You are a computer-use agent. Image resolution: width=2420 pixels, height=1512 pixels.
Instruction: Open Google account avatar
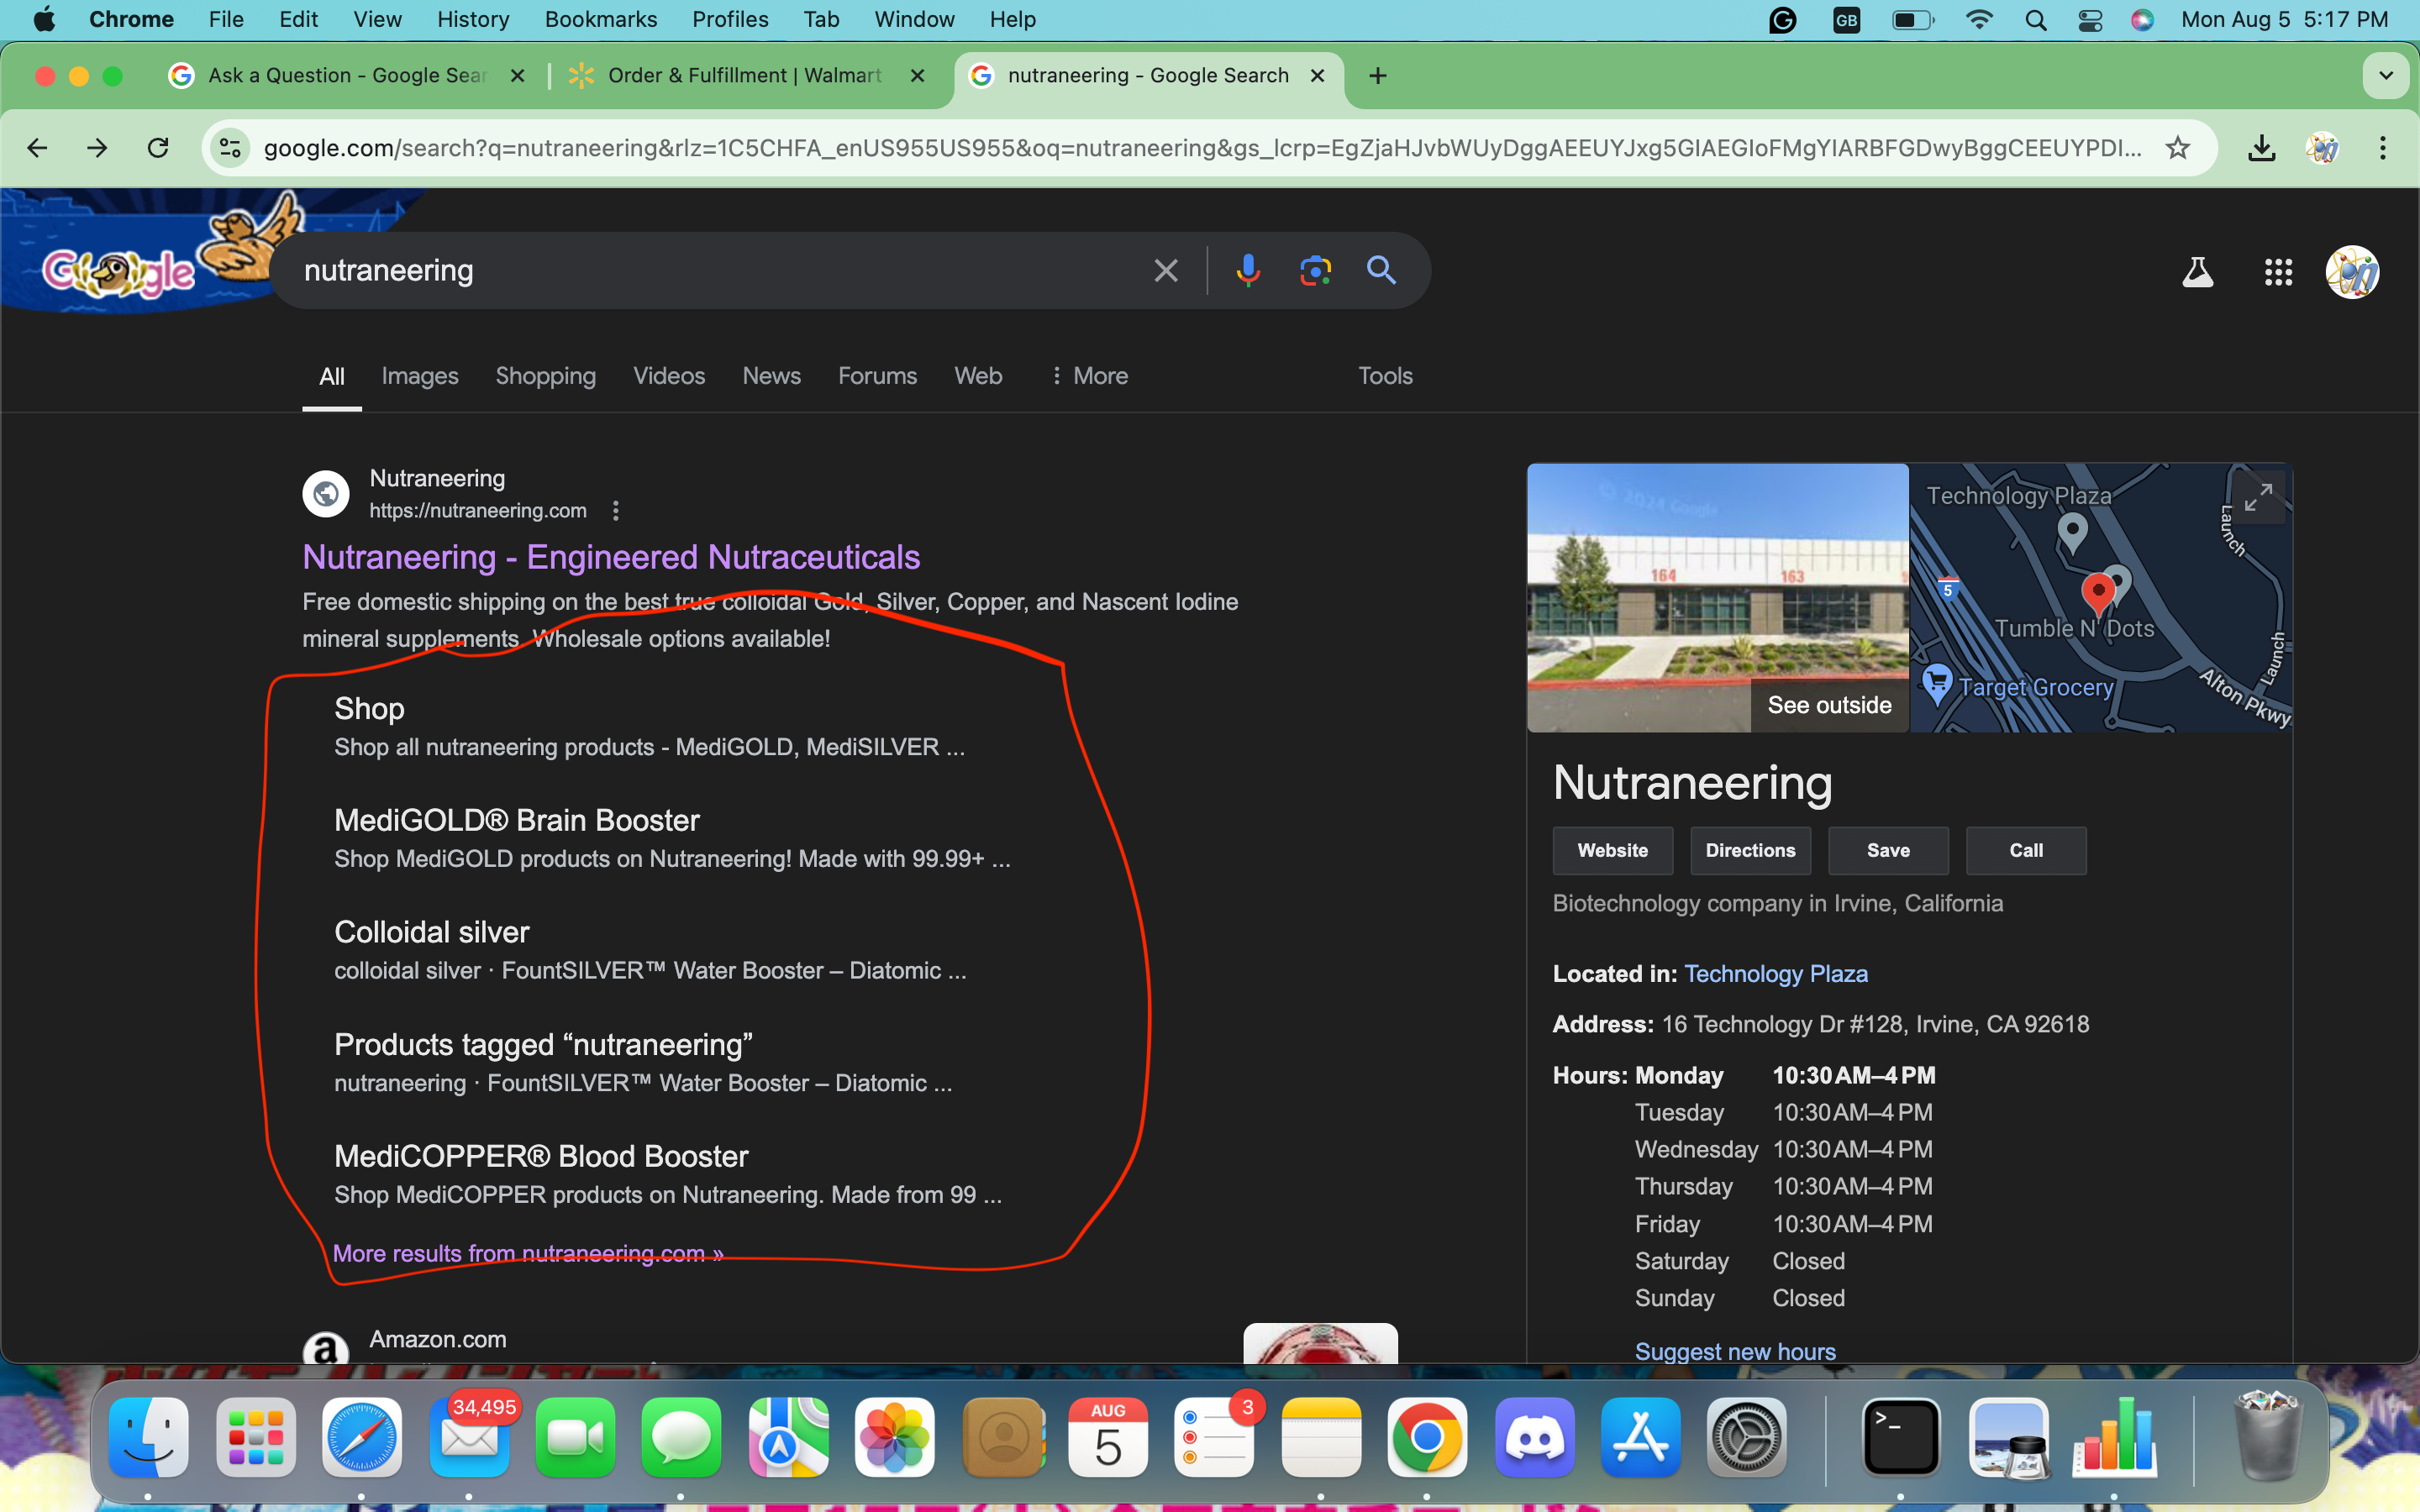[x=2352, y=272]
